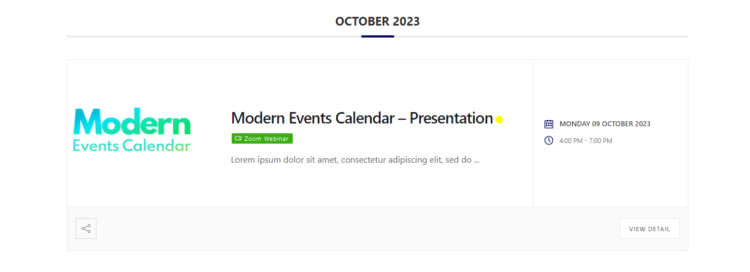Click the dark blue underline below heading
The height and width of the screenshot is (272, 750).
point(377,36)
